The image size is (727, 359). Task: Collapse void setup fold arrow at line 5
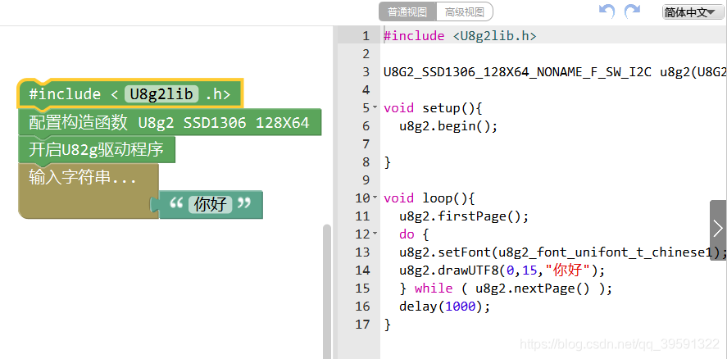click(x=375, y=107)
